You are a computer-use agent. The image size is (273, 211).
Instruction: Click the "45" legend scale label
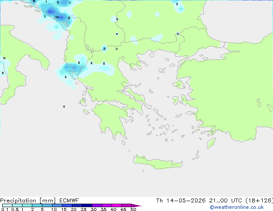tap(123, 209)
